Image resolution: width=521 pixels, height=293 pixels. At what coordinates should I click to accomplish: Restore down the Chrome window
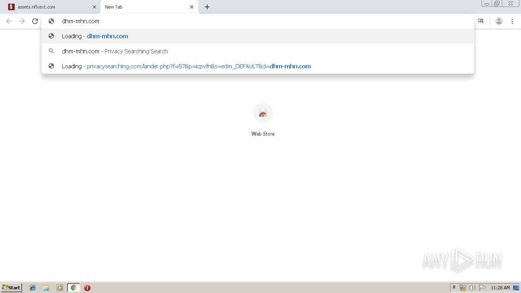tap(497, 4)
